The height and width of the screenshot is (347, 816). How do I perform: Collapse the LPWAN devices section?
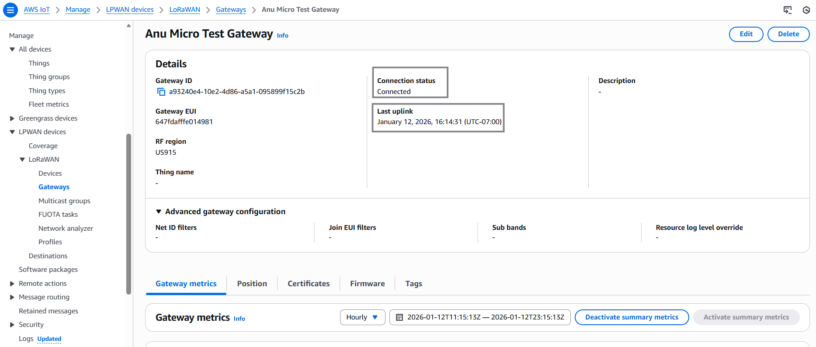pos(12,132)
